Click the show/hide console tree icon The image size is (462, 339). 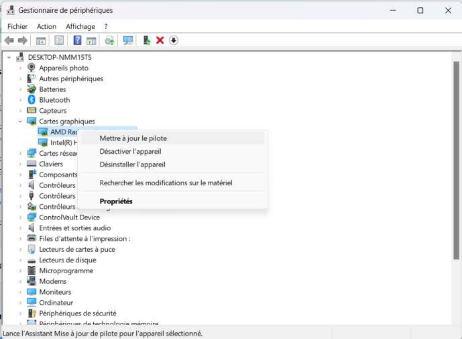click(41, 40)
